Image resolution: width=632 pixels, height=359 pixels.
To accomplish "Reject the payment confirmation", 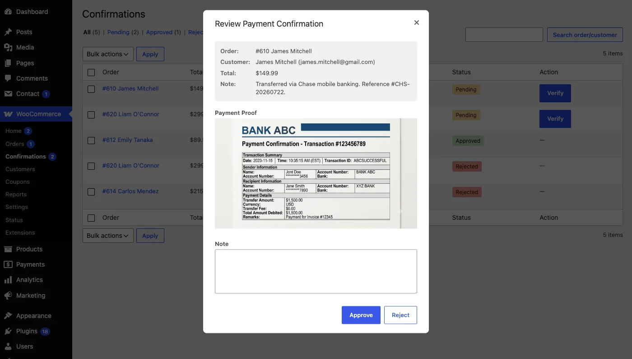I will tap(400, 315).
